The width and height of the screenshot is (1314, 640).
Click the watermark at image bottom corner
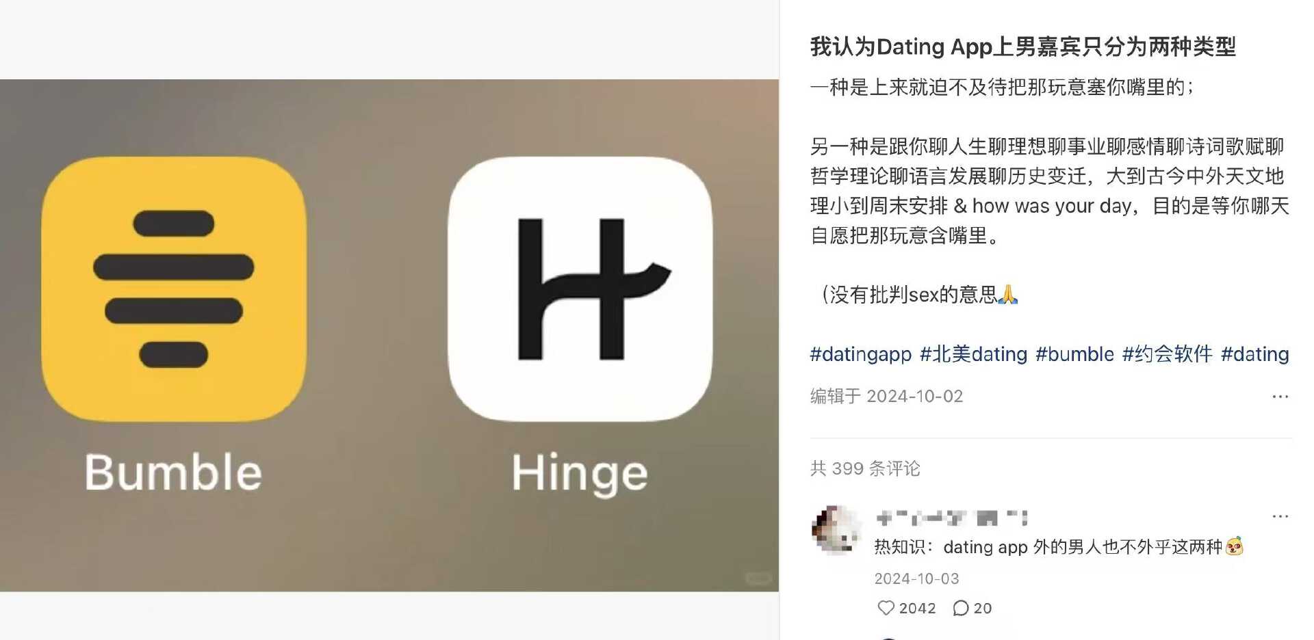pyautogui.click(x=758, y=578)
